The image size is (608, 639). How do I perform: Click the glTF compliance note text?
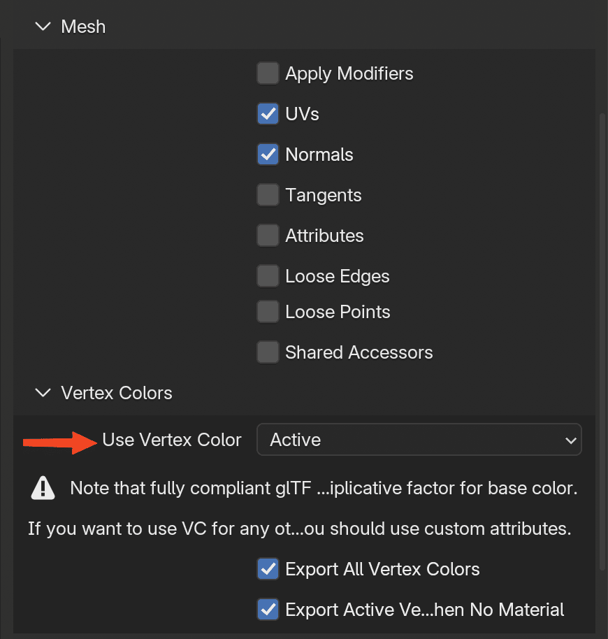321,487
